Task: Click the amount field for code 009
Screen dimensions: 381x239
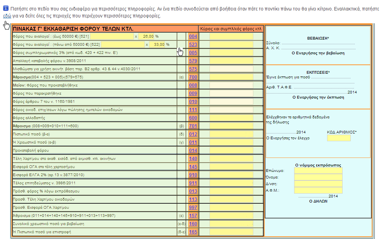Action: pyautogui.click(x=231, y=94)
